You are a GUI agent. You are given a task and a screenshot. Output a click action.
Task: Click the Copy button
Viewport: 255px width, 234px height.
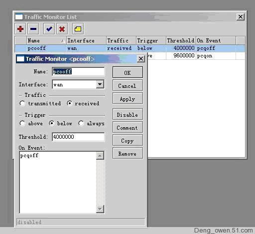tap(127, 140)
